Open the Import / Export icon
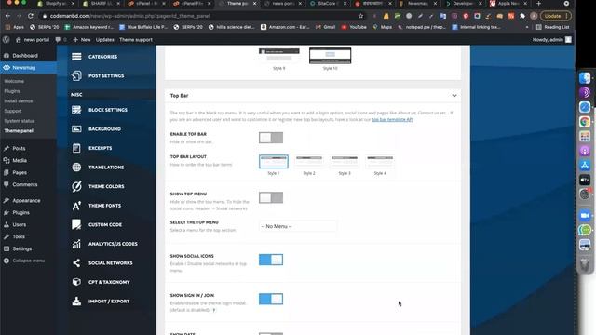Image resolution: width=596 pixels, height=335 pixels. (76, 301)
